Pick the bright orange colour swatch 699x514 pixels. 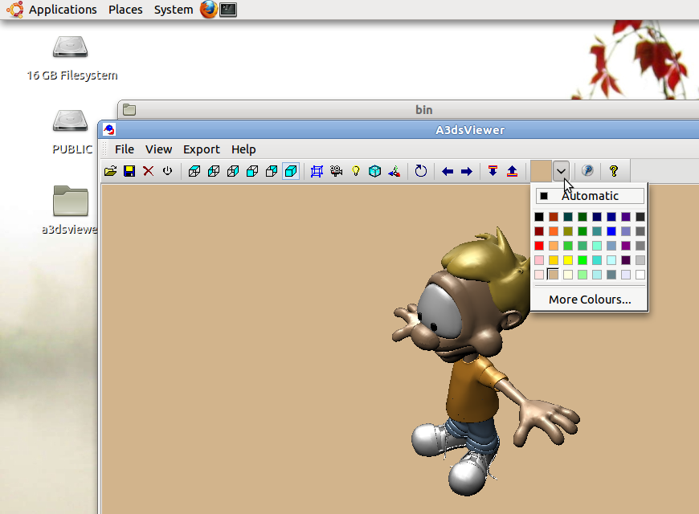(554, 231)
